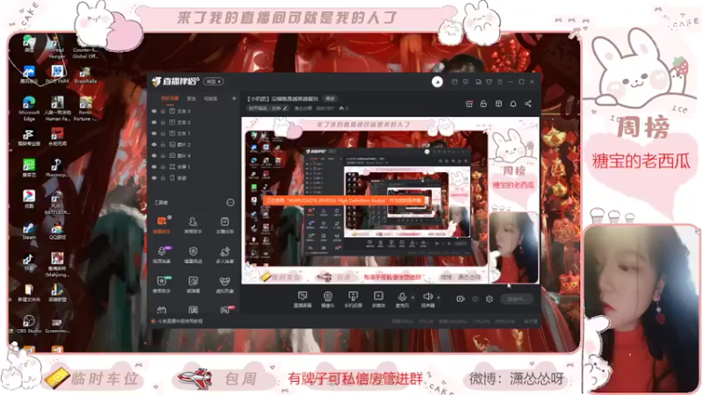Click the pencil icon beside the category label

(x=286, y=108)
